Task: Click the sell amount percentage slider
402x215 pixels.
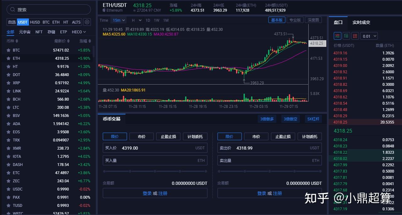Action: click(270, 171)
